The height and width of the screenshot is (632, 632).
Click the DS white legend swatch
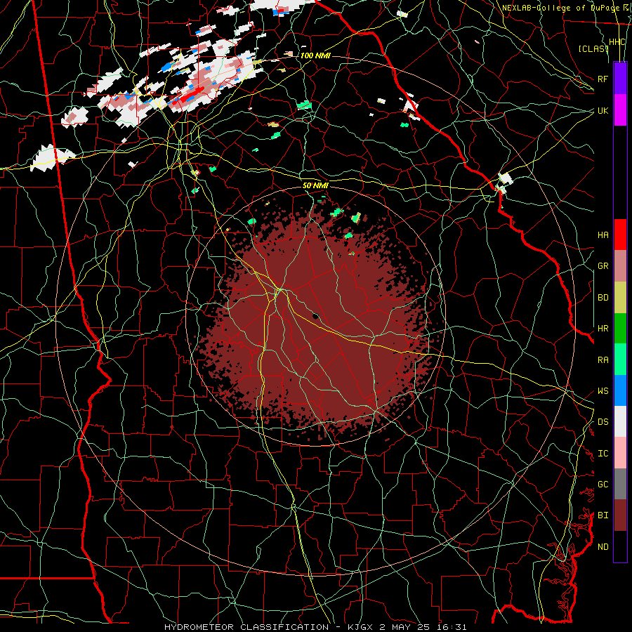[620, 421]
